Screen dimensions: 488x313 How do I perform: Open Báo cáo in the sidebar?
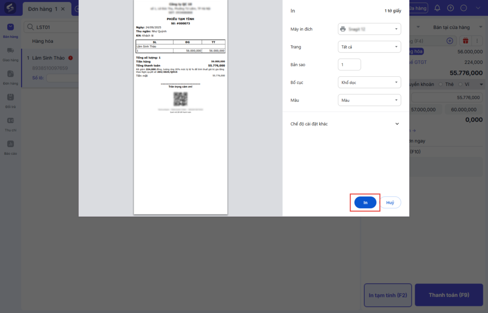[10, 148]
